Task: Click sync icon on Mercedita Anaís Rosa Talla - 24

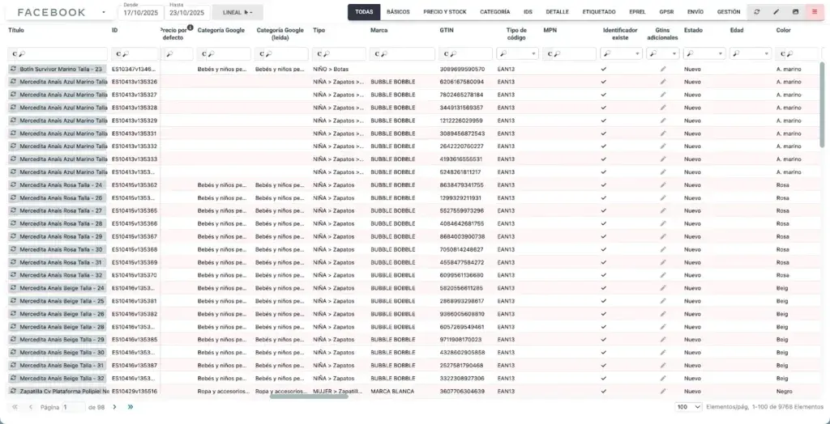Action: coord(13,185)
